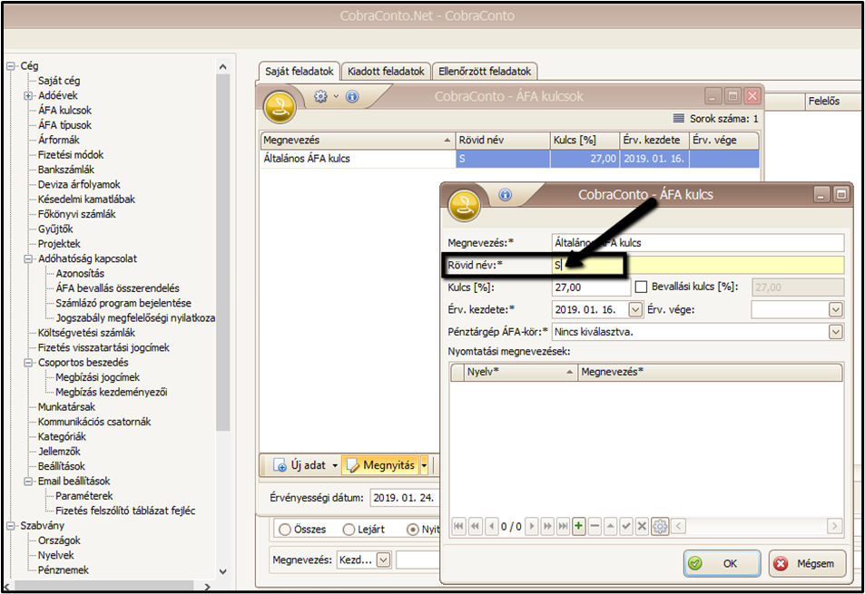The height and width of the screenshot is (594, 865).
Task: Open the Új adat dropdown arrow
Action: coord(335,465)
